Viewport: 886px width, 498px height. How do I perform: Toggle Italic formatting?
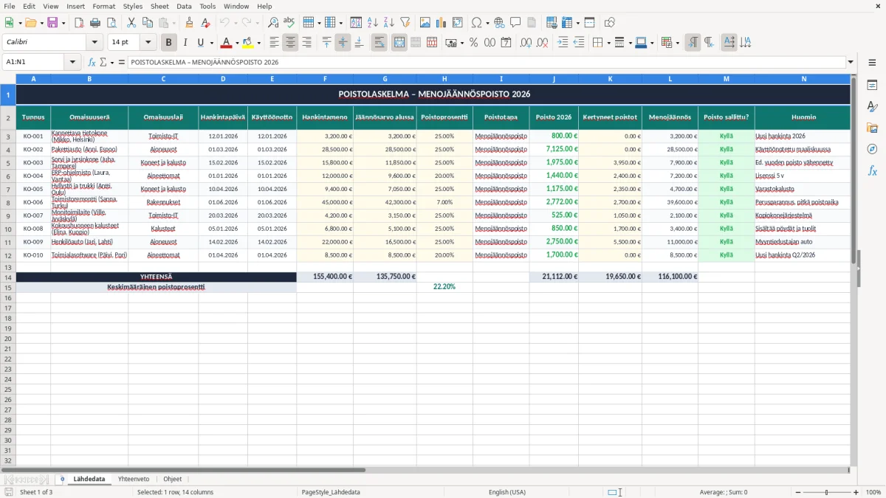pos(185,43)
